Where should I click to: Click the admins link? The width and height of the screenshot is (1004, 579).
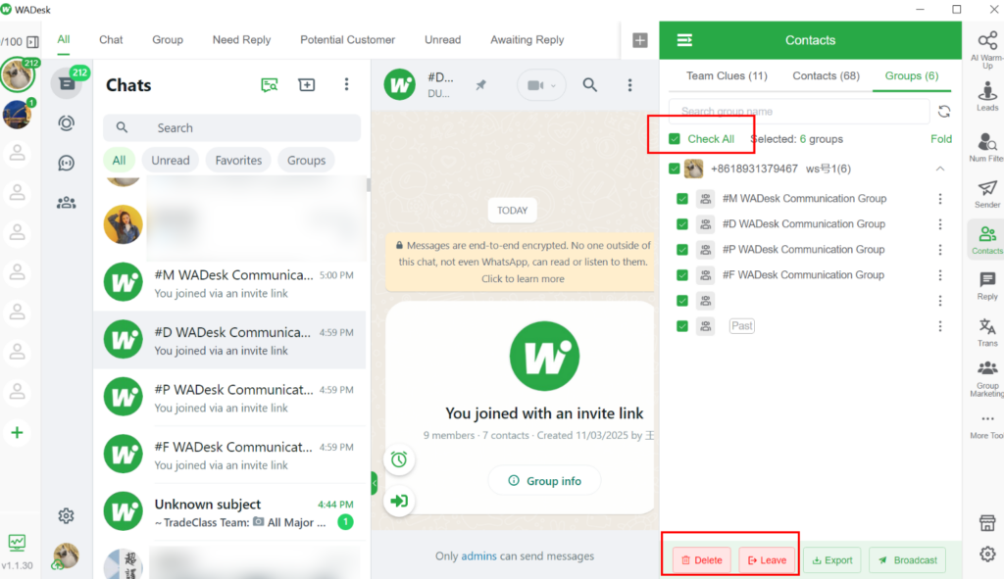(478, 556)
